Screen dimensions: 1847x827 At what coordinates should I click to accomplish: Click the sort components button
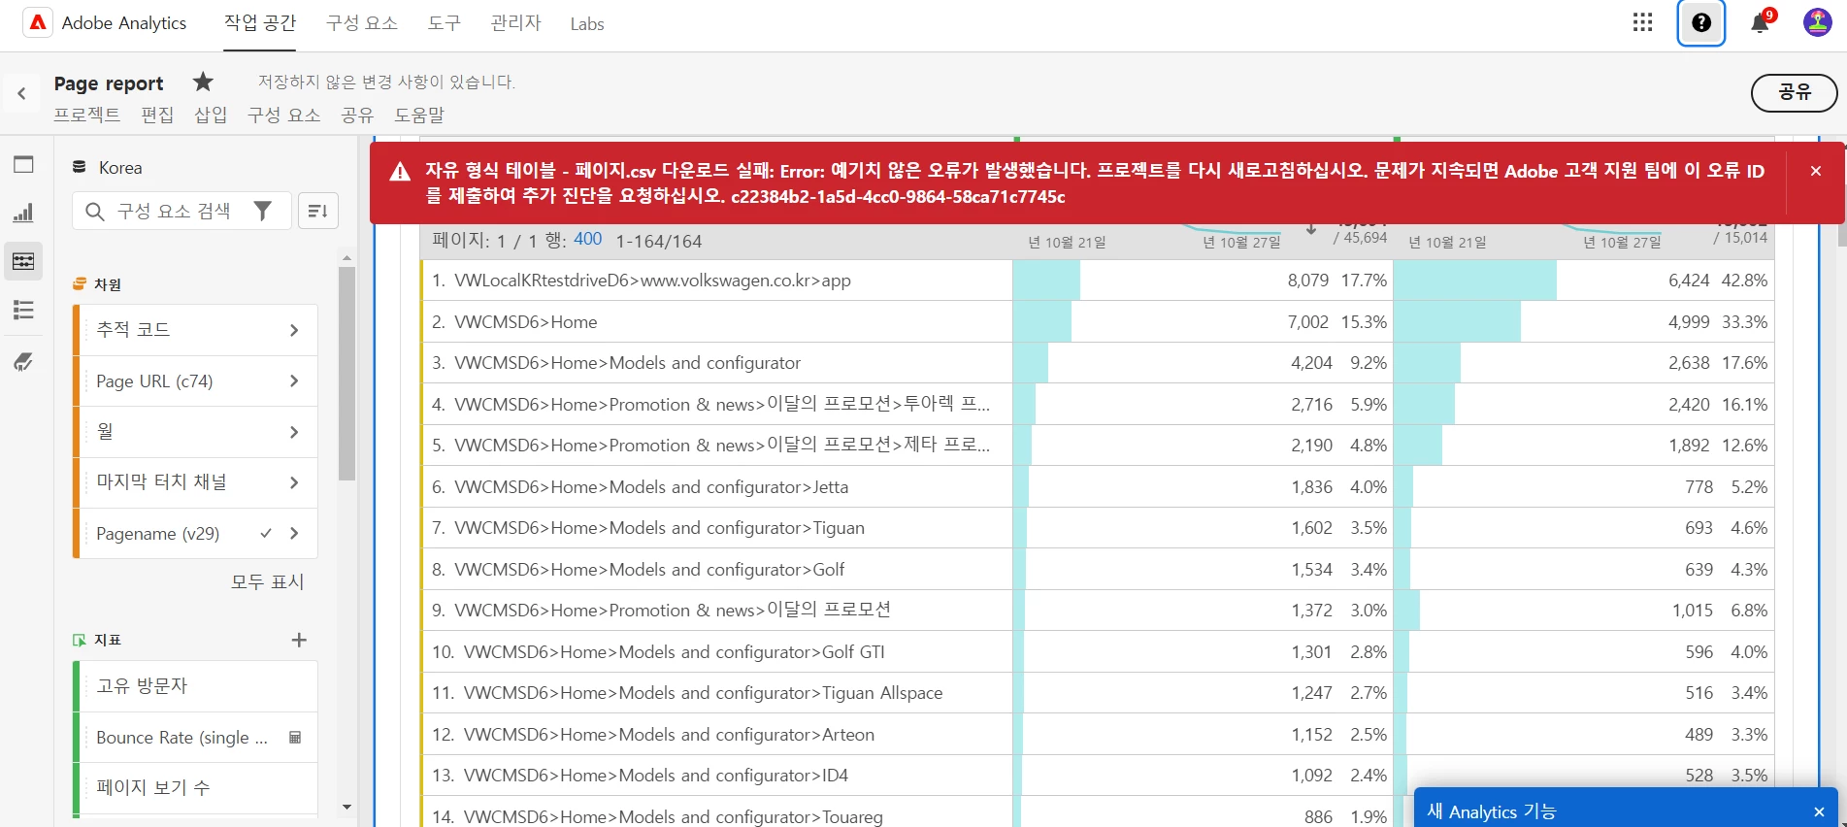[x=317, y=211]
